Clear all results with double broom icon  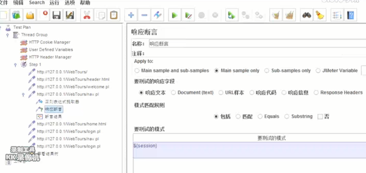coord(289,15)
